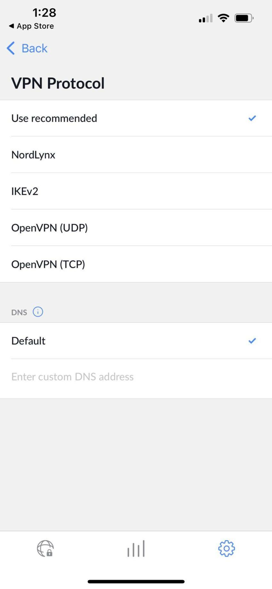Tap the DNS info circle icon
The height and width of the screenshot is (589, 272).
pyautogui.click(x=37, y=311)
